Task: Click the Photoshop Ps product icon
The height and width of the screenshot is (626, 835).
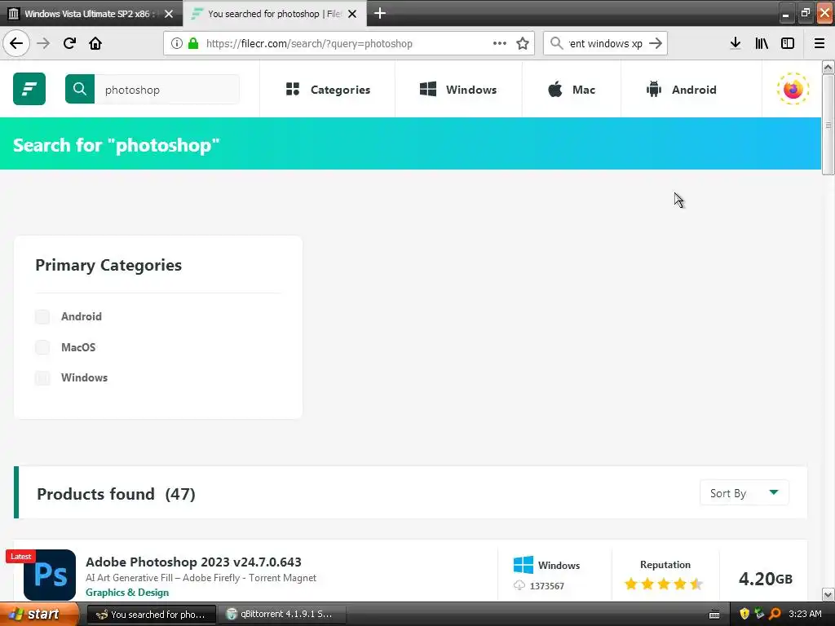Action: pyautogui.click(x=50, y=575)
